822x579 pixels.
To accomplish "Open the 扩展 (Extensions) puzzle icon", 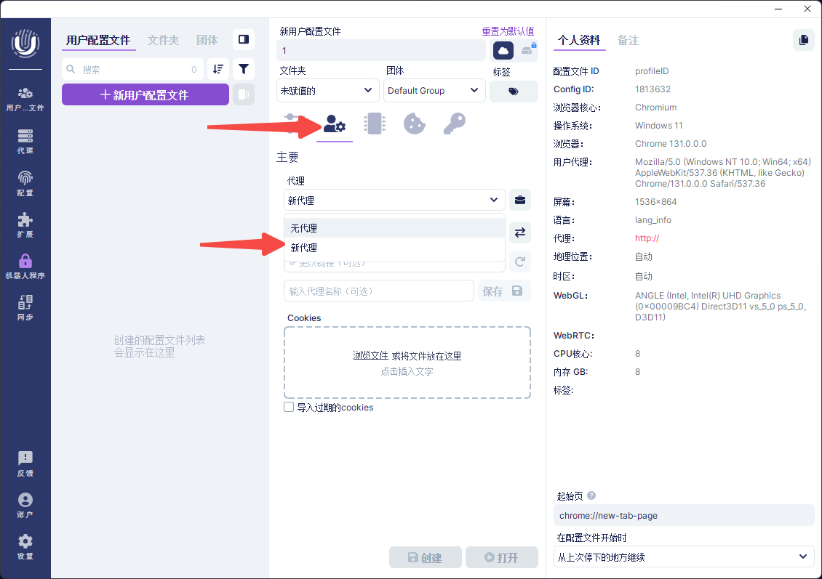I will pyautogui.click(x=25, y=224).
